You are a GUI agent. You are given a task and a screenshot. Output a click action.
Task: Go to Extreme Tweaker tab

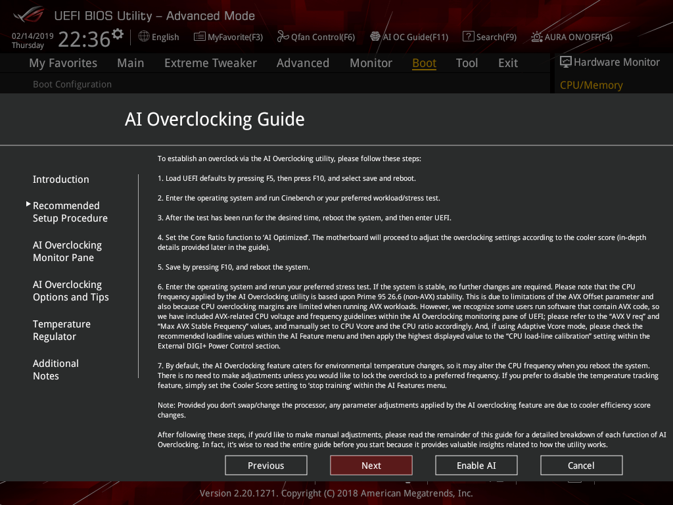tap(210, 63)
